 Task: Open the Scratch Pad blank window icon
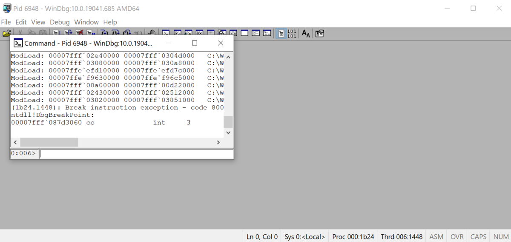[x=244, y=33]
